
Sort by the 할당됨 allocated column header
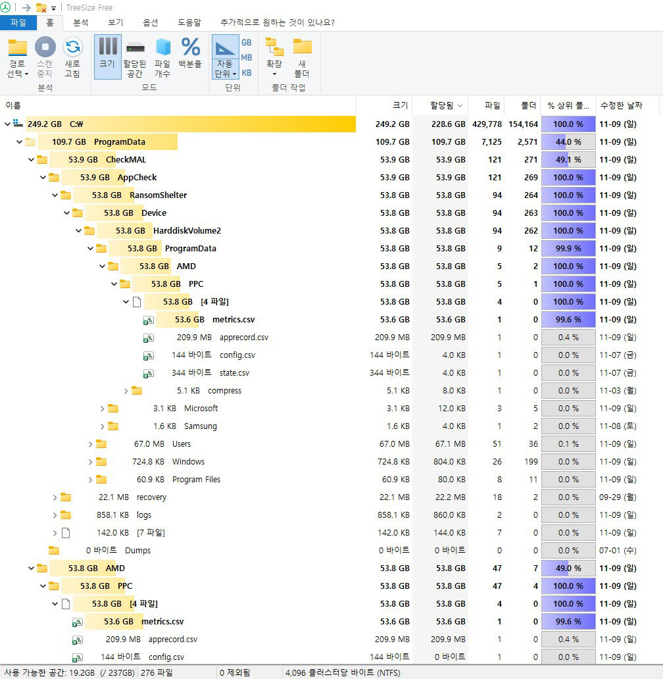pos(441,105)
